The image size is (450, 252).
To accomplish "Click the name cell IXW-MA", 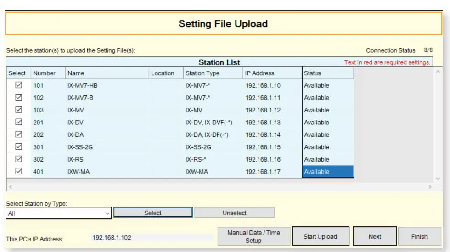I will pos(79,172).
